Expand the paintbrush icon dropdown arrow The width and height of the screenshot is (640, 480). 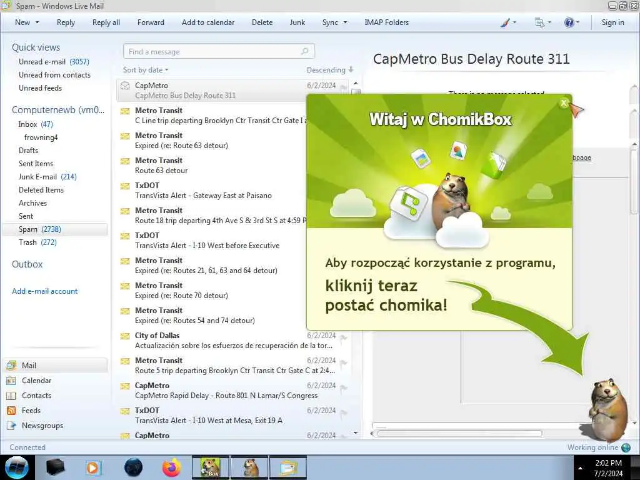point(515,22)
